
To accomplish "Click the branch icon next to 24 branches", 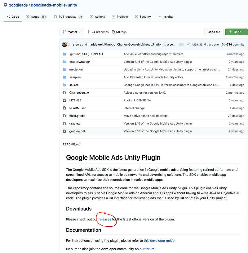I will (89, 32).
